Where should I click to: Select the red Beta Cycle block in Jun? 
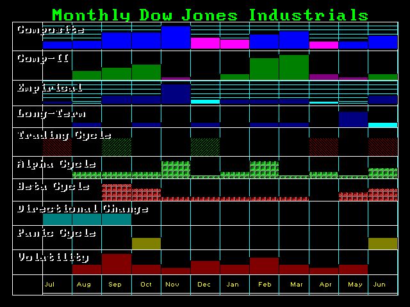click(x=383, y=194)
